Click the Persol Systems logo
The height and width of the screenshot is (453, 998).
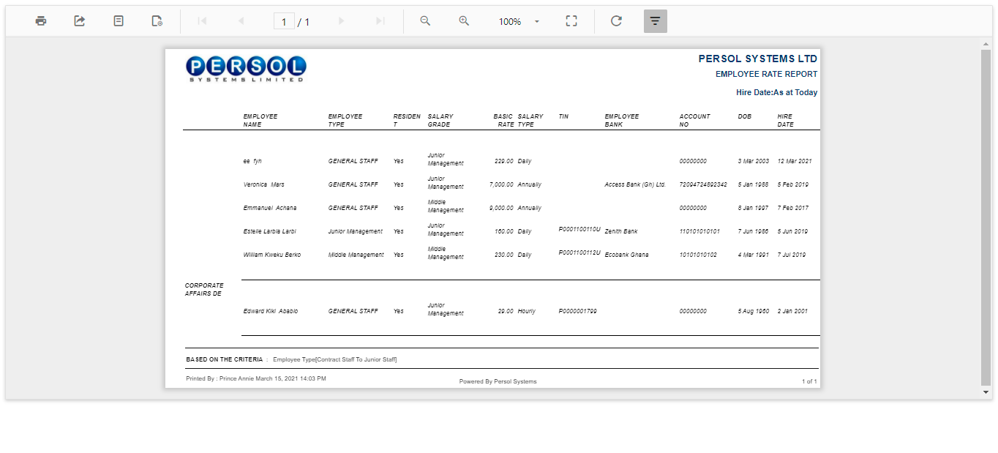(246, 69)
